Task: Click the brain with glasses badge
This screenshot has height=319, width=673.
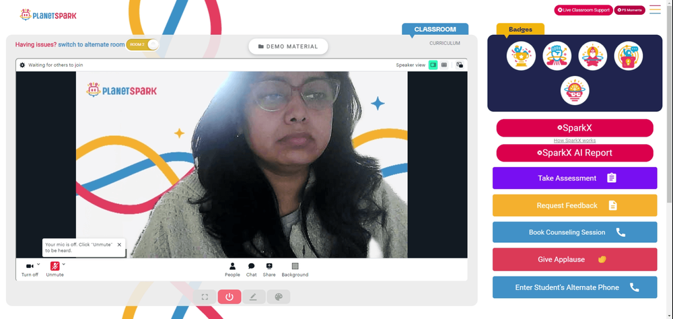Action: tap(575, 91)
